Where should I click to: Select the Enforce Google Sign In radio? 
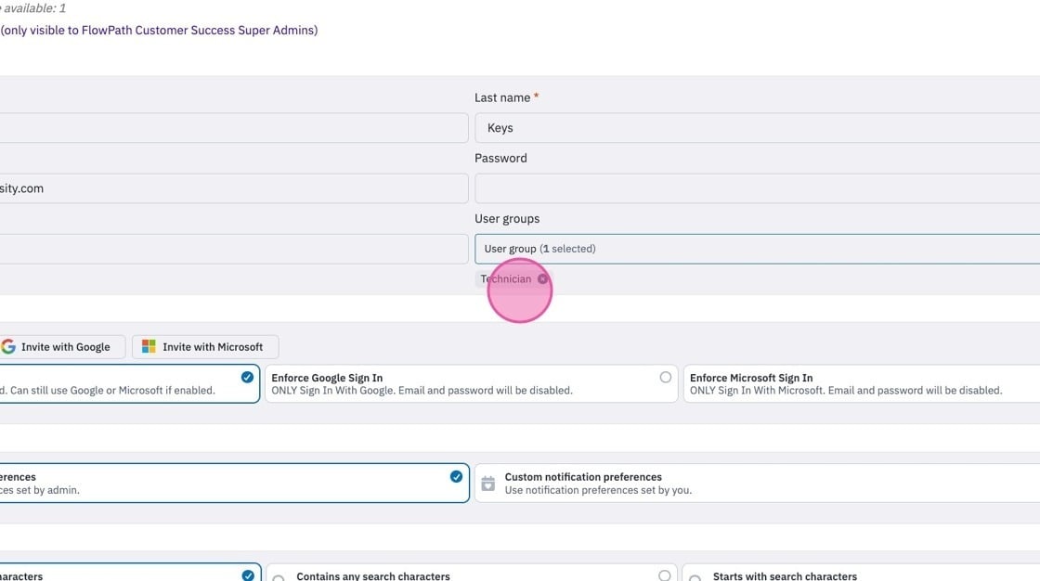click(x=665, y=378)
